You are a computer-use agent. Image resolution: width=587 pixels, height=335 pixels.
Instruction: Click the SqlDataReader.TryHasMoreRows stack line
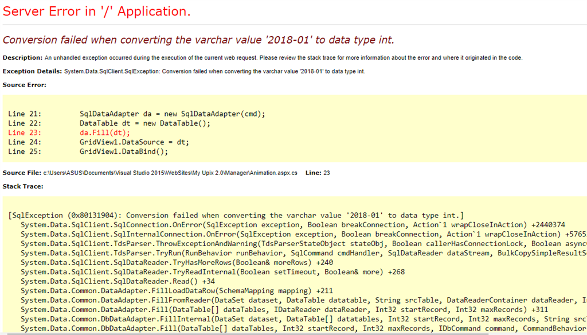tap(177, 262)
